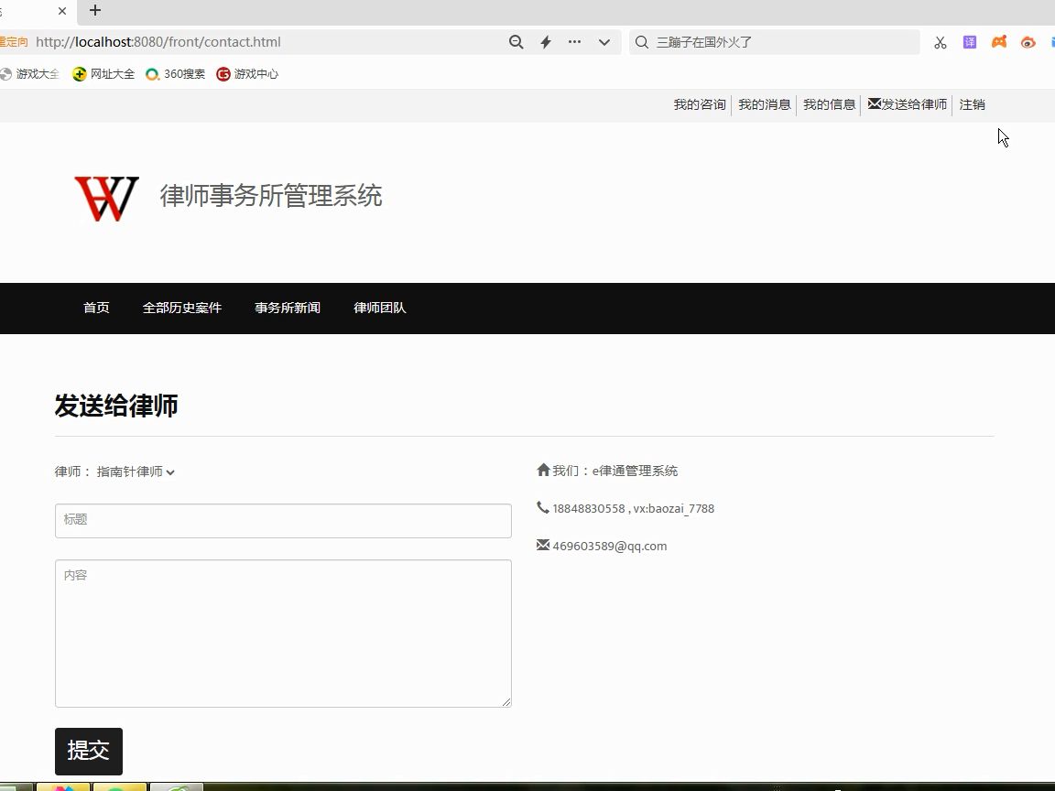1055x791 pixels.
Task: Click the search magnifier in the address bar
Action: point(516,42)
